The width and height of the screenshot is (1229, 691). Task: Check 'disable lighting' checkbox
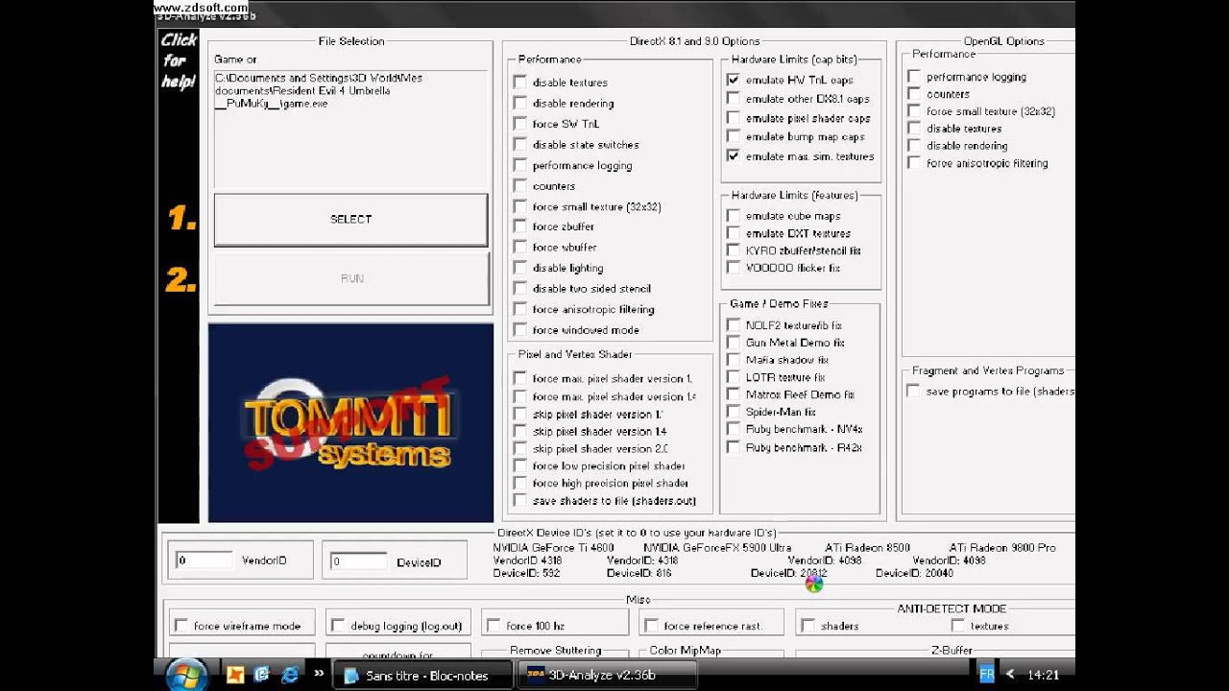[519, 268]
